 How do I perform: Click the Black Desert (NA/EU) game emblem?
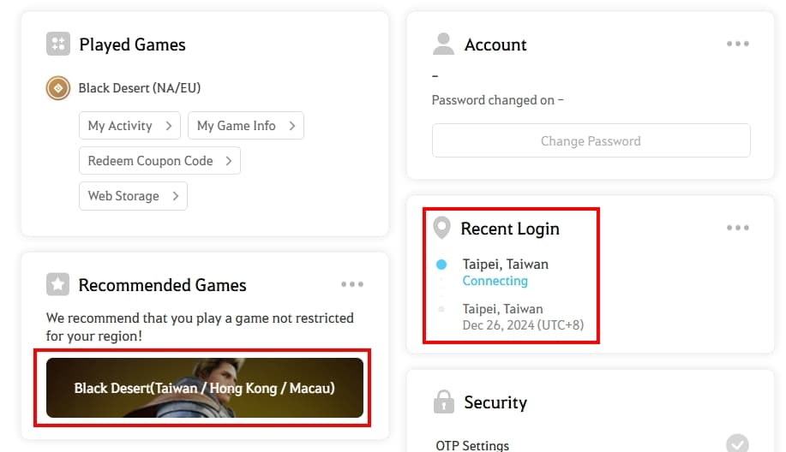click(x=58, y=88)
